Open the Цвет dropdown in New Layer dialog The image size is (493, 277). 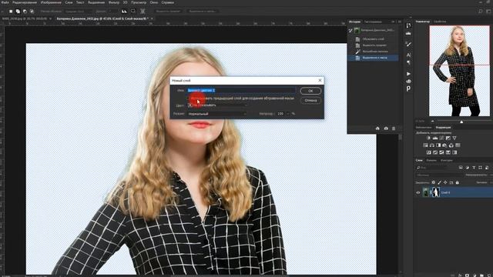[x=217, y=105]
